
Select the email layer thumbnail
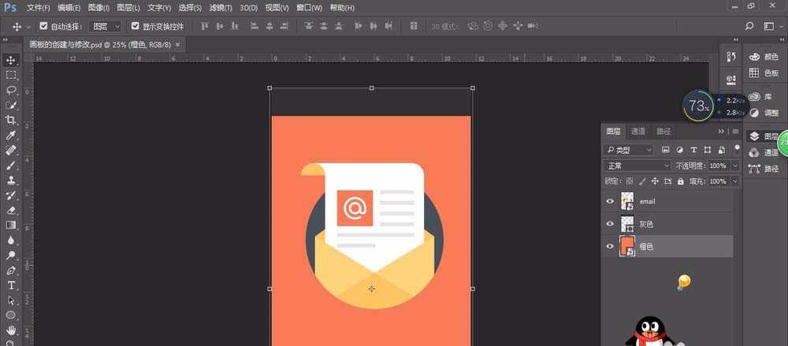627,201
